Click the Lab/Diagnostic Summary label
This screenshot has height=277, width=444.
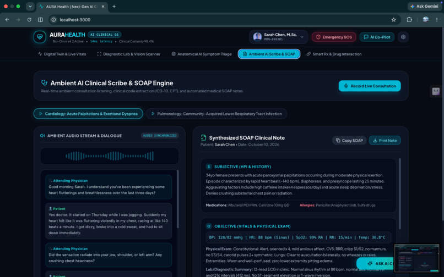coord(229,269)
